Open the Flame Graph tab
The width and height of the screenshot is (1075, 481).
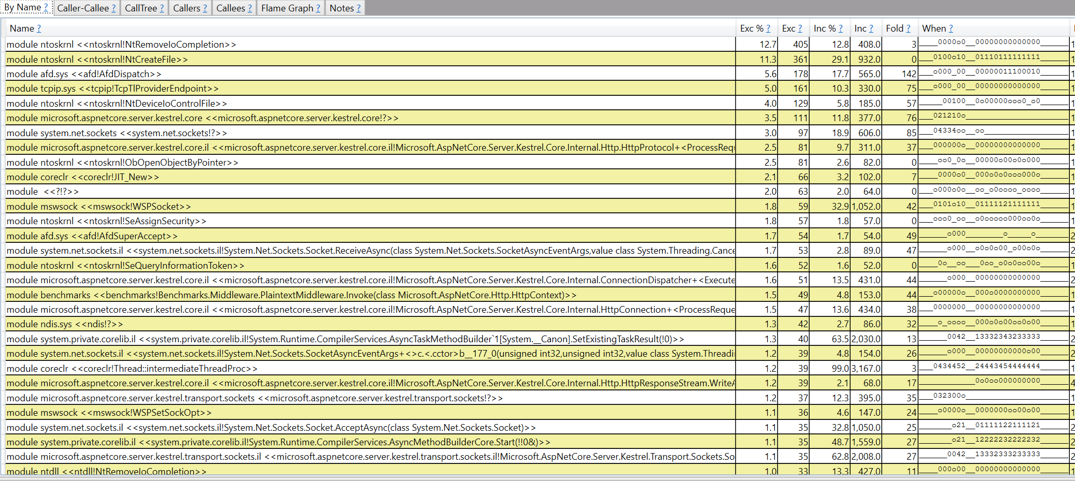coord(285,8)
